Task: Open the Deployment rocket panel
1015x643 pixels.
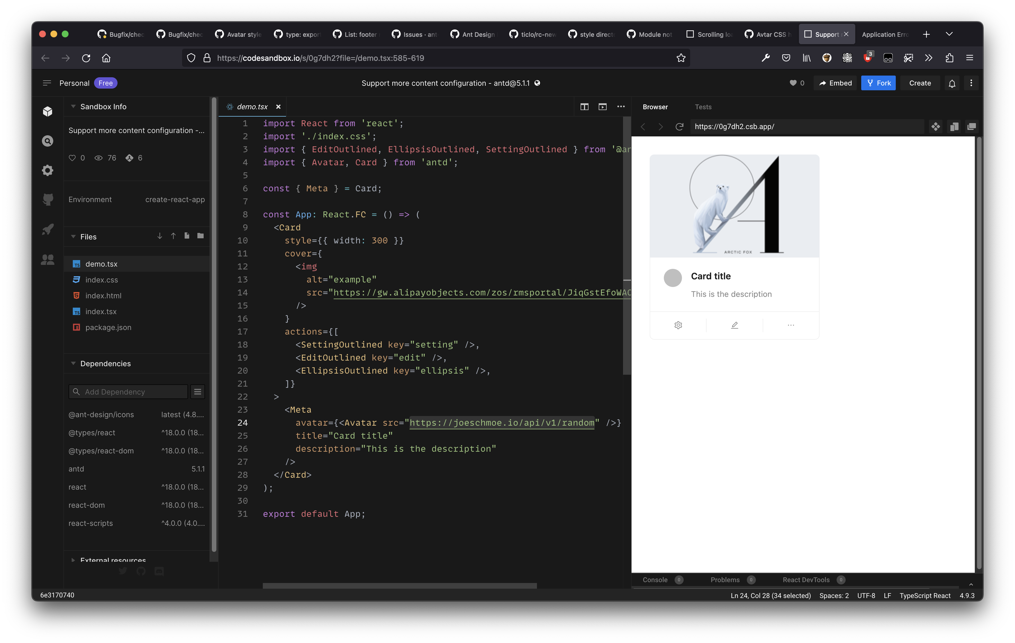Action: pos(48,229)
